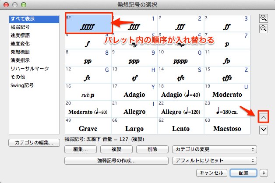This screenshot has height=183, width=275.
Task: Select the quarter=180 ca. tempo cell
Action: [227, 109]
